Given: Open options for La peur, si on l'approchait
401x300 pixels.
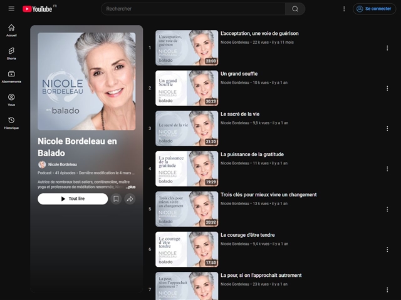Looking at the screenshot, I should 387,290.
